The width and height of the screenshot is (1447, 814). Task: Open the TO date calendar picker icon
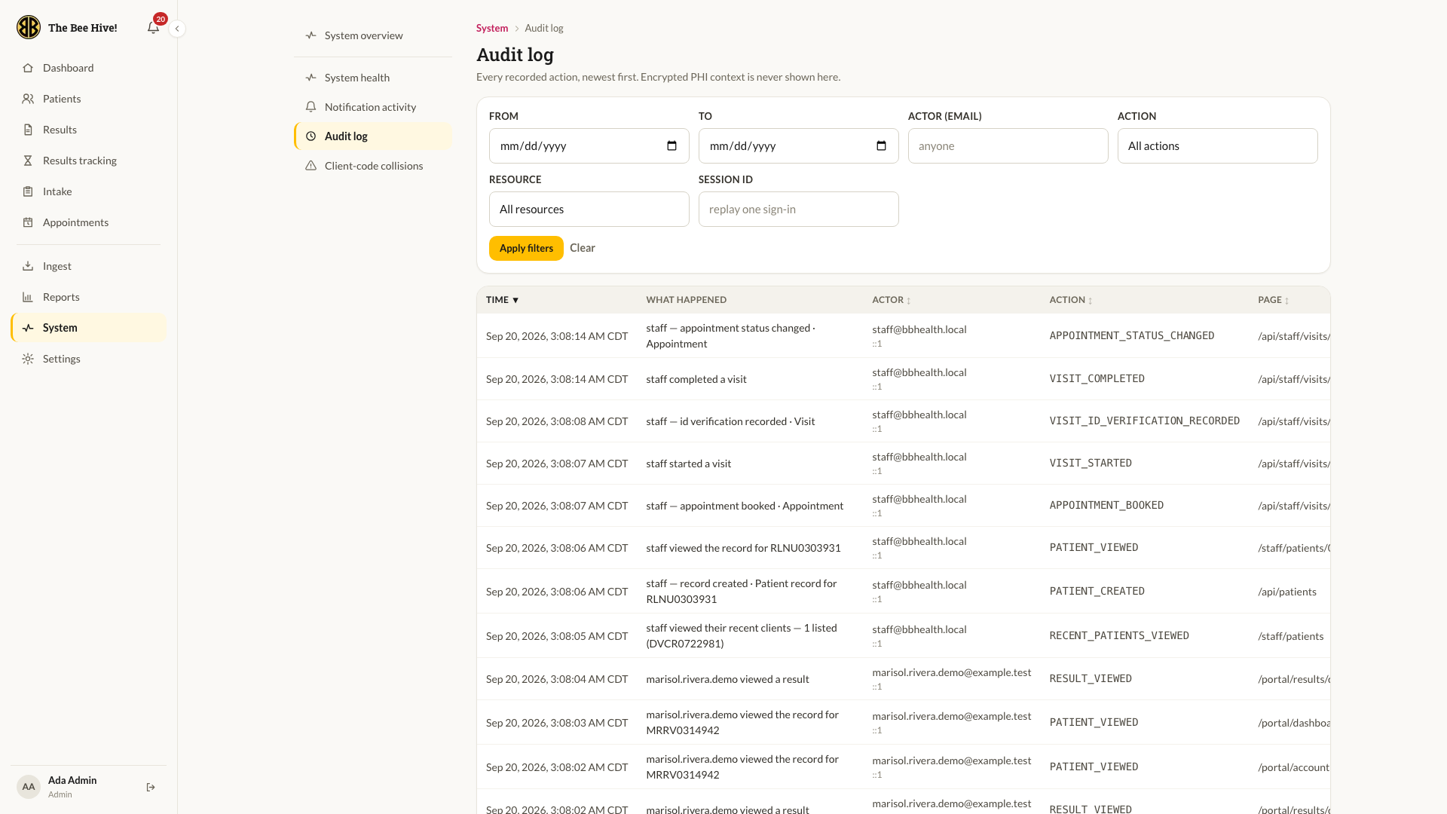point(882,146)
